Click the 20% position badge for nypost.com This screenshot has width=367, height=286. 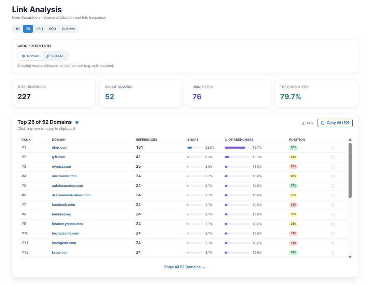tap(294, 167)
